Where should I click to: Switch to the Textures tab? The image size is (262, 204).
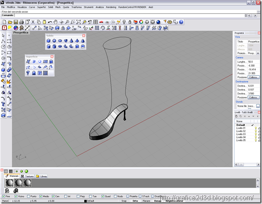(27, 176)
